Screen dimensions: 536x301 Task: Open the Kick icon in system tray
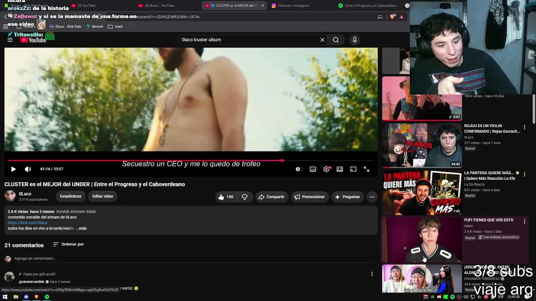point(446,297)
